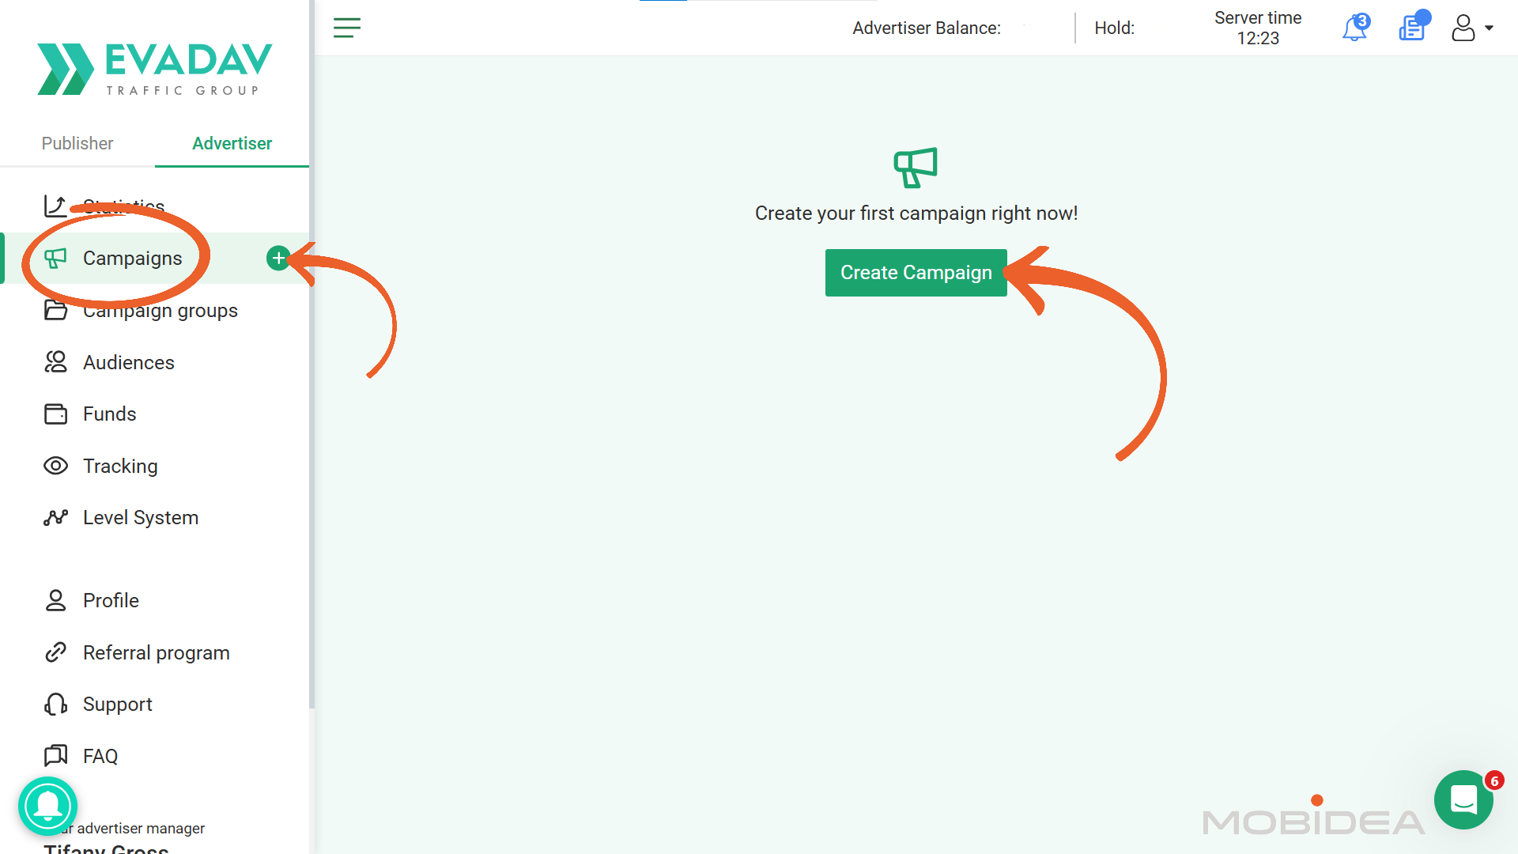Open the Support headset item
This screenshot has width=1518, height=854.
117,704
